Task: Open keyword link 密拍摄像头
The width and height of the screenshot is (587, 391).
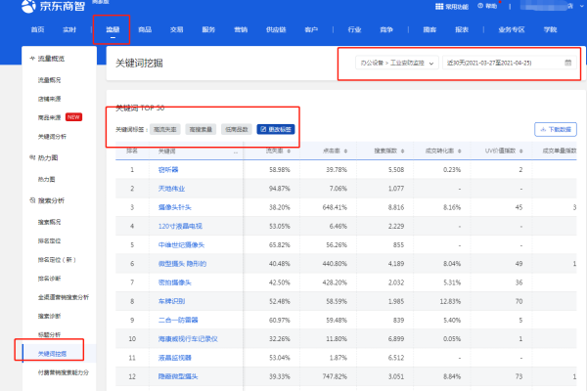Action: pos(174,282)
